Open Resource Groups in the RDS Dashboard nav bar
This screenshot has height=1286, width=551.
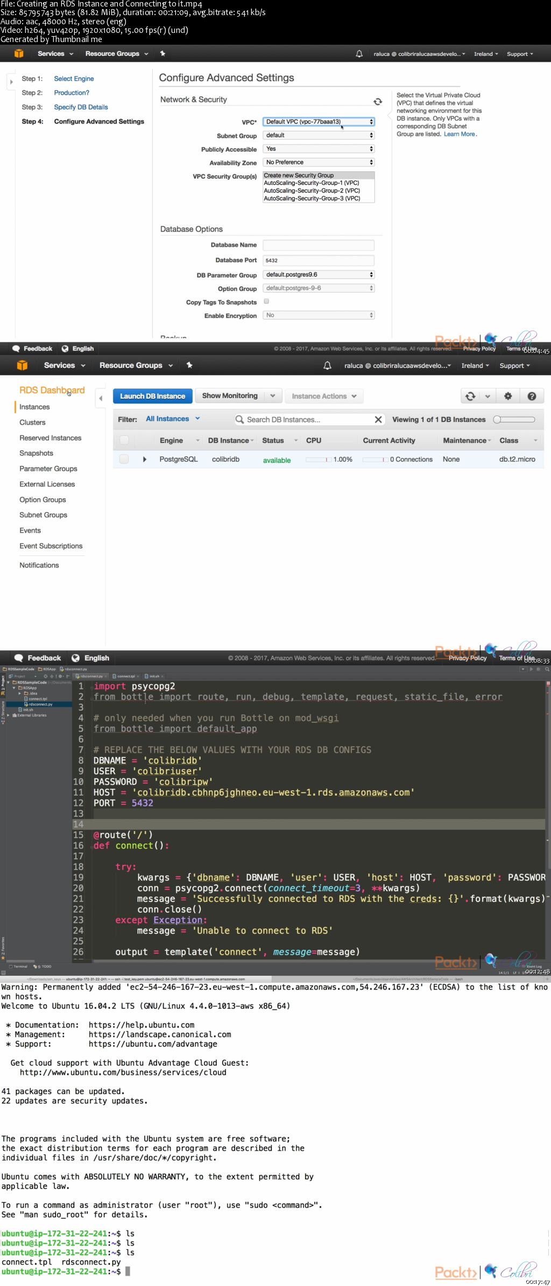pos(136,365)
